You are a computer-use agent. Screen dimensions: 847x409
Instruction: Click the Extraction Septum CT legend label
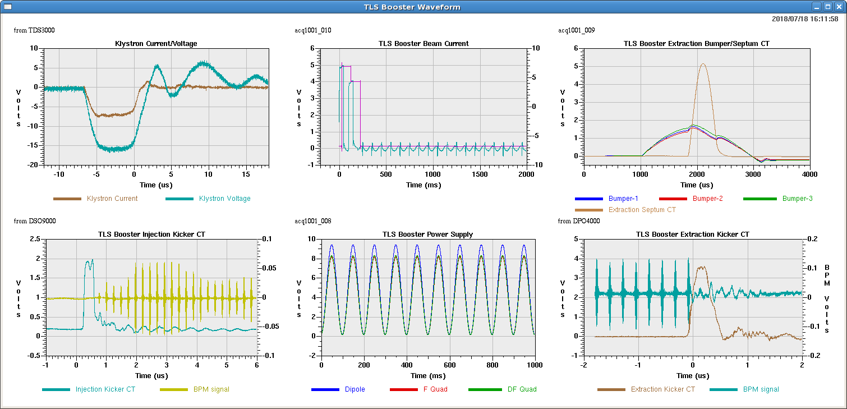642,210
